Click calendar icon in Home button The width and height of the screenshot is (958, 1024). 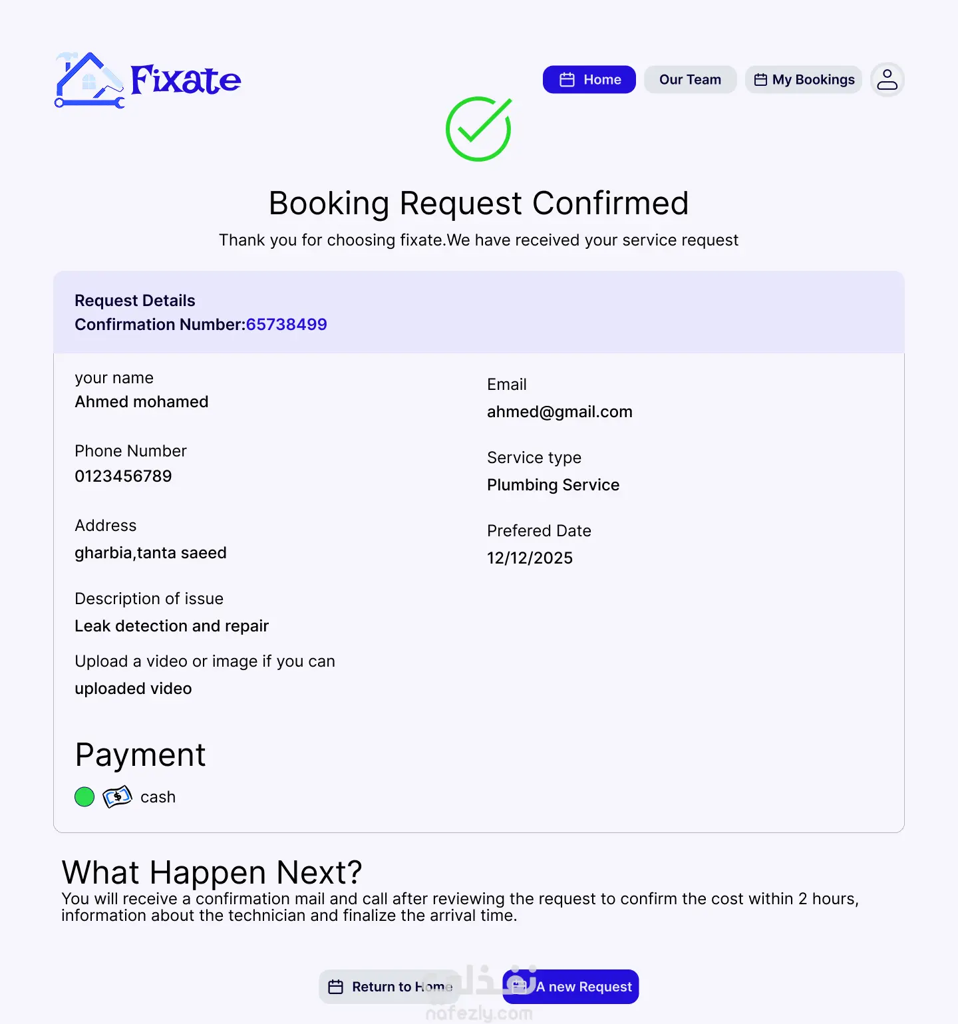567,80
